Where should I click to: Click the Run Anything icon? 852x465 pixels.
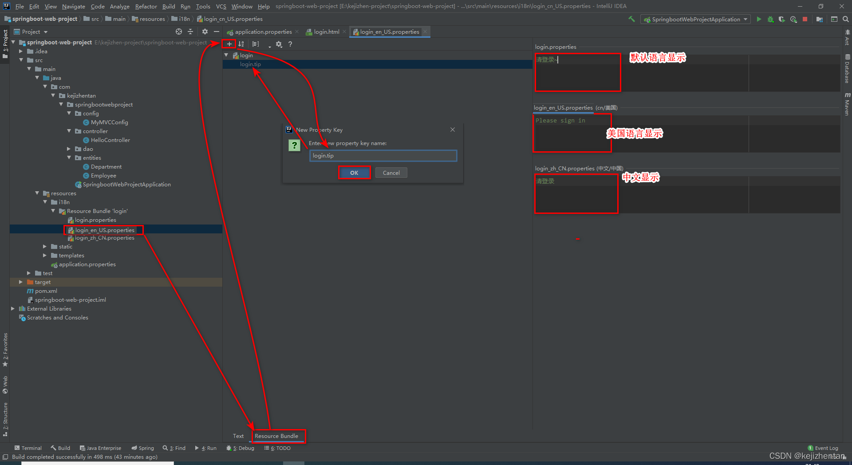click(834, 19)
